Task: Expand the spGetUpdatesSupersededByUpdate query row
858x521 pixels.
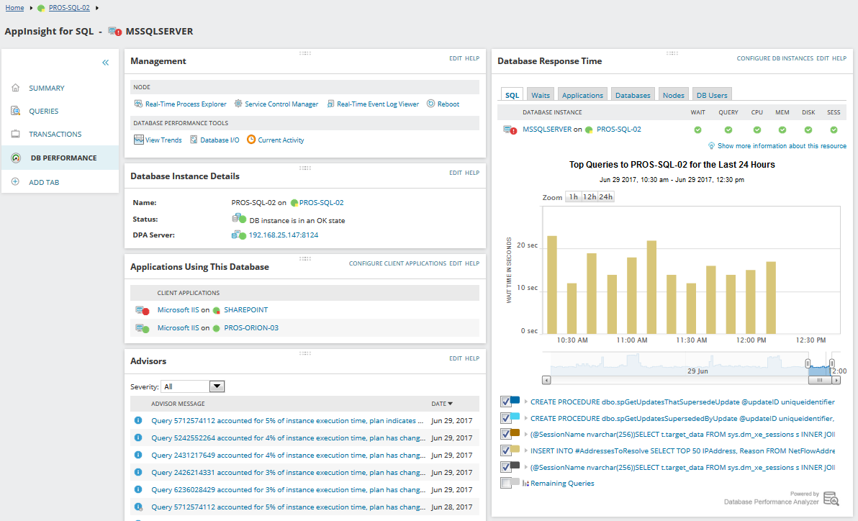Action: 526,418
